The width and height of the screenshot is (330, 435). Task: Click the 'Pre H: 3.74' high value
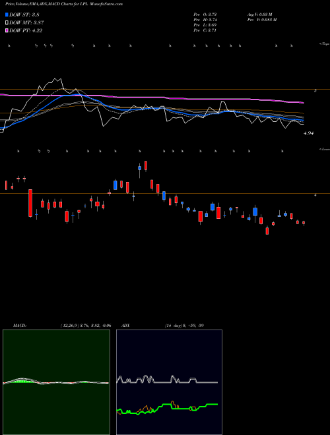205,20
